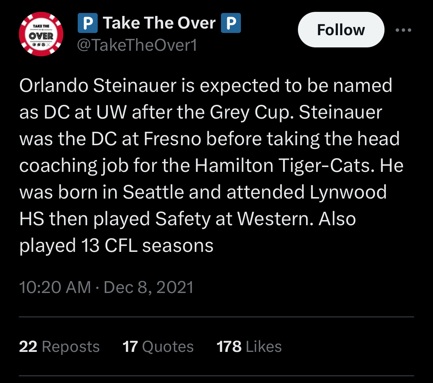Image resolution: width=433 pixels, height=383 pixels.
Task: Click the 10:20 AM timestamp
Action: point(55,287)
